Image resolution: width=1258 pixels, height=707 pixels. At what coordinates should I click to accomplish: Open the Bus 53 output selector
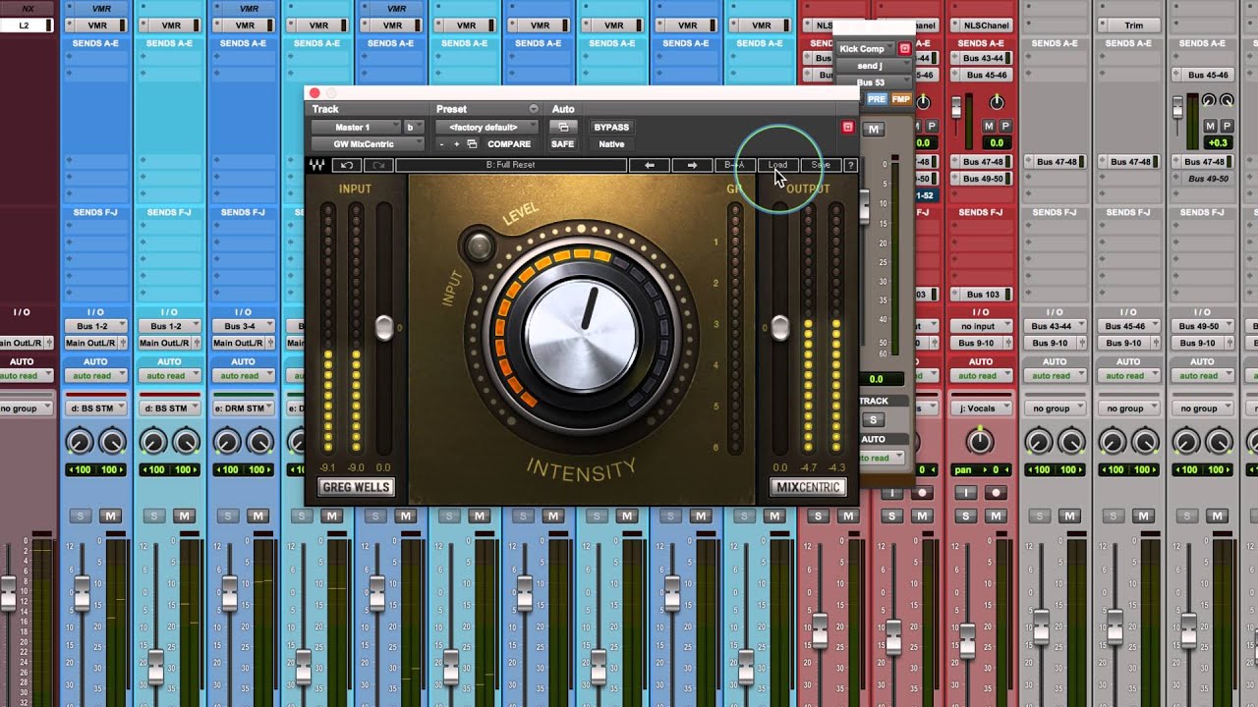(x=873, y=82)
